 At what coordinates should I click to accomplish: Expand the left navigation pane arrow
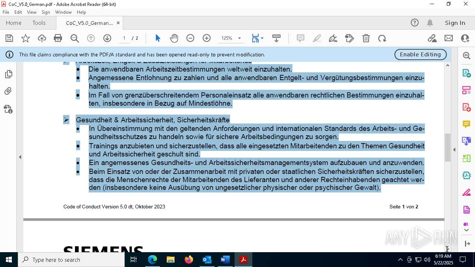coord(20,157)
